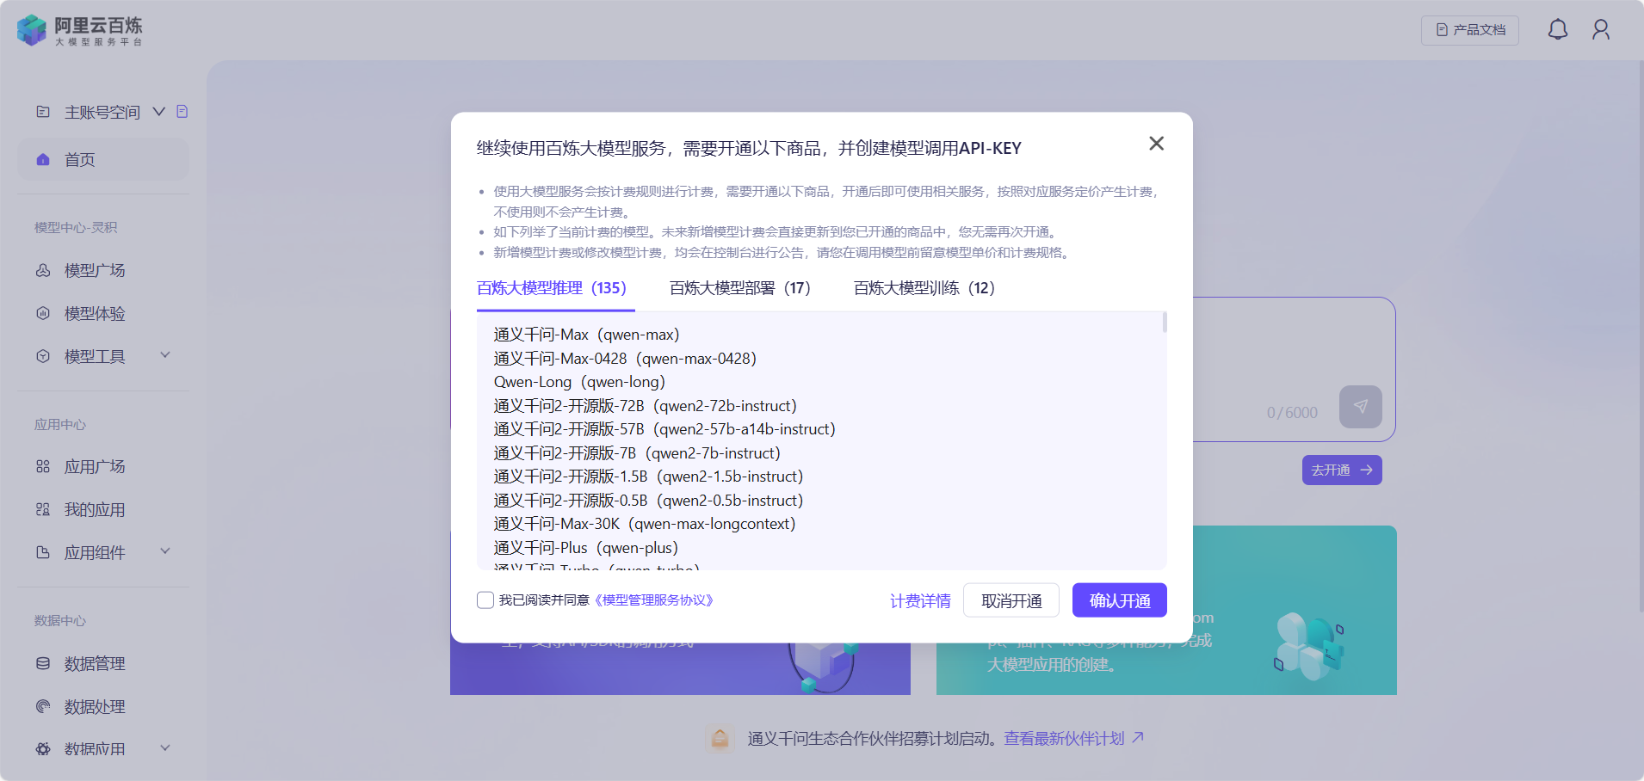Open the 查看最新伙伴计划 link
Screen dimensions: 1644x781
[x=1073, y=739]
